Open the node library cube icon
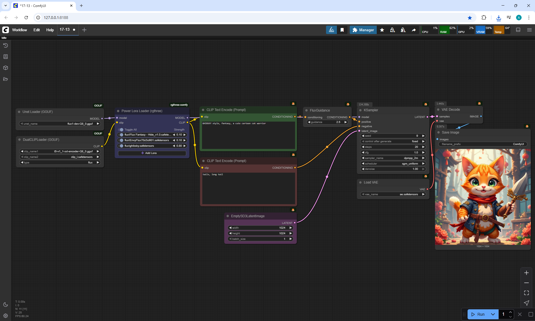The height and width of the screenshot is (321, 535). (x=6, y=68)
